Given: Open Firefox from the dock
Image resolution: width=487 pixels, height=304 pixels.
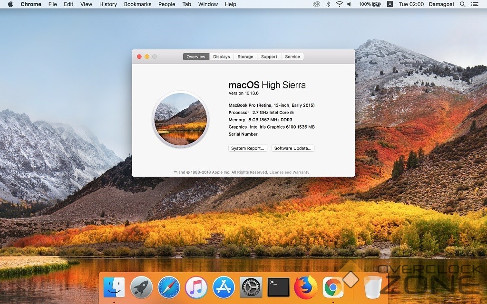Looking at the screenshot, I should pos(305,287).
